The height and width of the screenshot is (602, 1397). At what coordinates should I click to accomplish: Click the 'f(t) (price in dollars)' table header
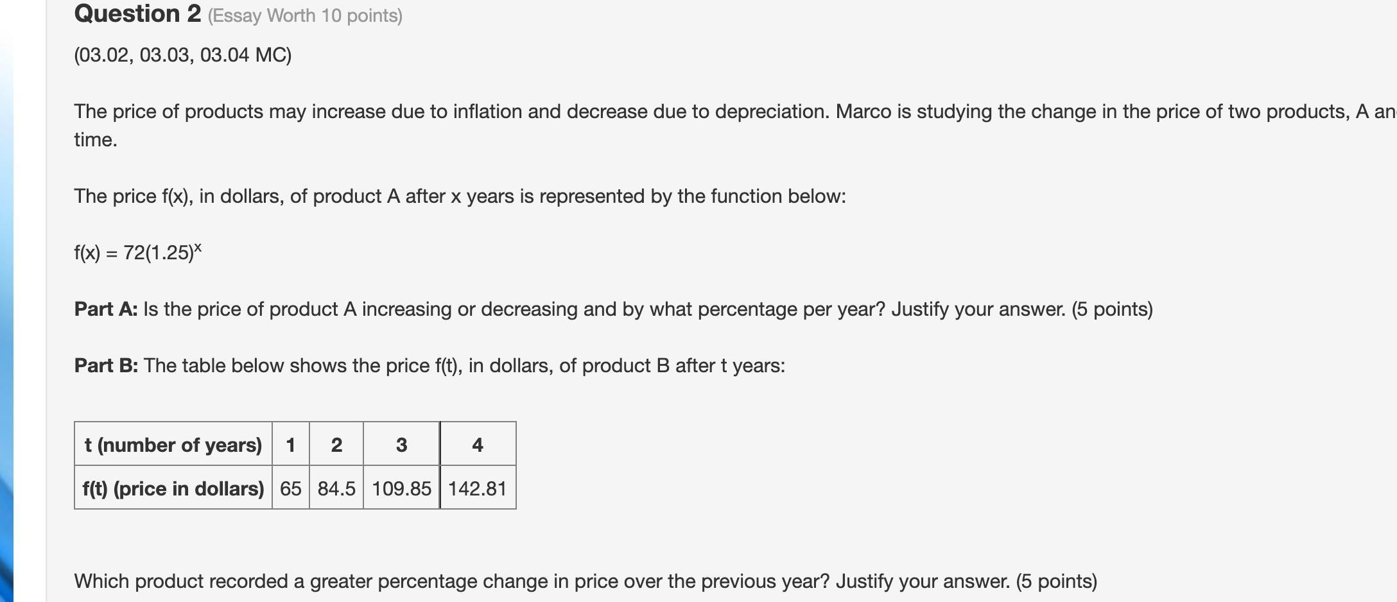173,488
